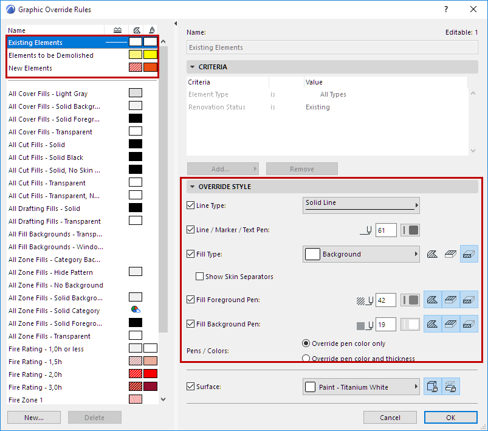Select All Cover Fills - Light Gray rule
Screen dimensions: 488x431
83,94
